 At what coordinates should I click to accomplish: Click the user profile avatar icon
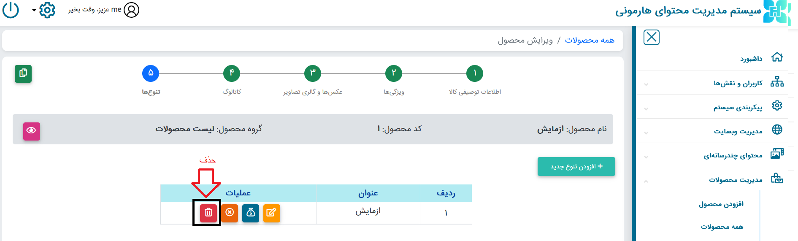(x=131, y=10)
